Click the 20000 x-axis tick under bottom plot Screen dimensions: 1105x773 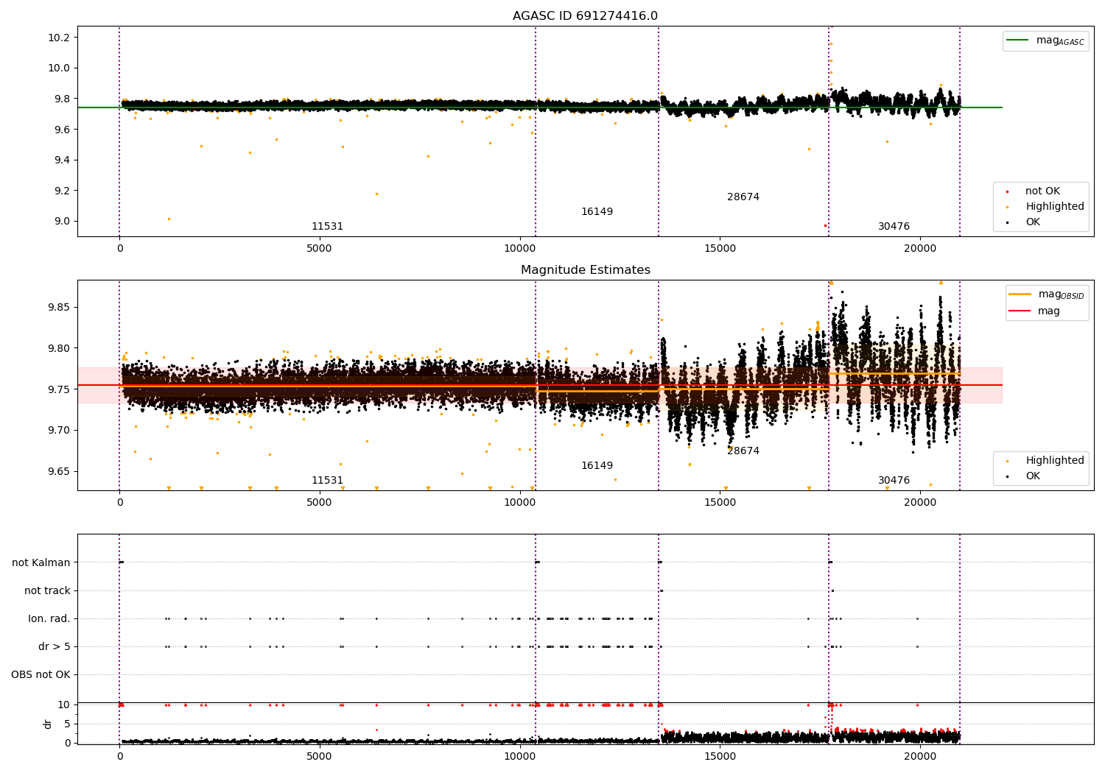(919, 757)
